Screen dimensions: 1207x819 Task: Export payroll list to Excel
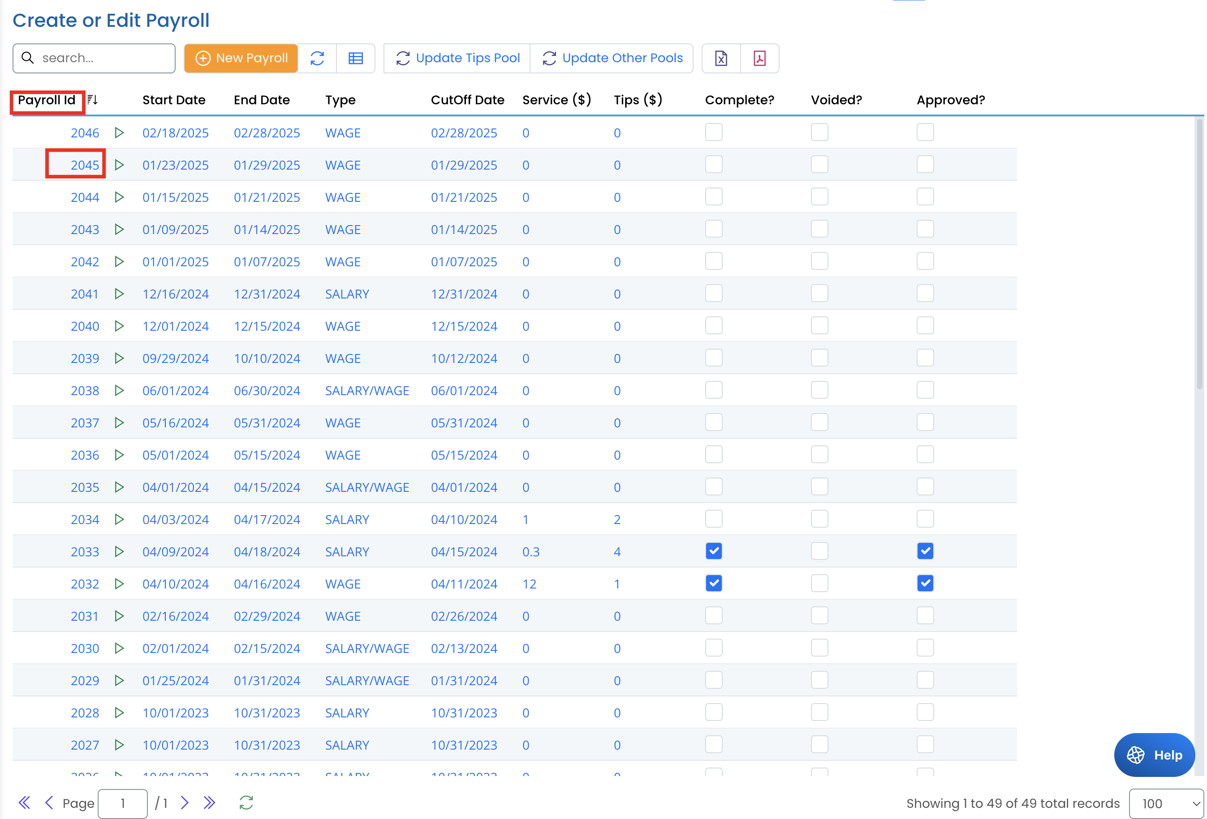(x=721, y=58)
